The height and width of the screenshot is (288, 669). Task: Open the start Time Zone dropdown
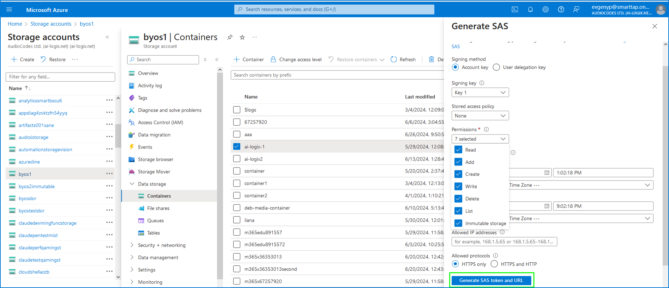(581, 185)
